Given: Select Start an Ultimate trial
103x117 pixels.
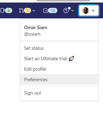Looking at the screenshot, I should pos(59,59).
